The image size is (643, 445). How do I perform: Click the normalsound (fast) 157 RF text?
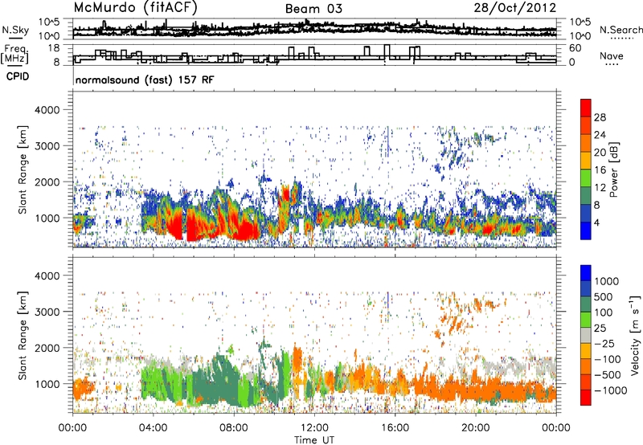145,80
